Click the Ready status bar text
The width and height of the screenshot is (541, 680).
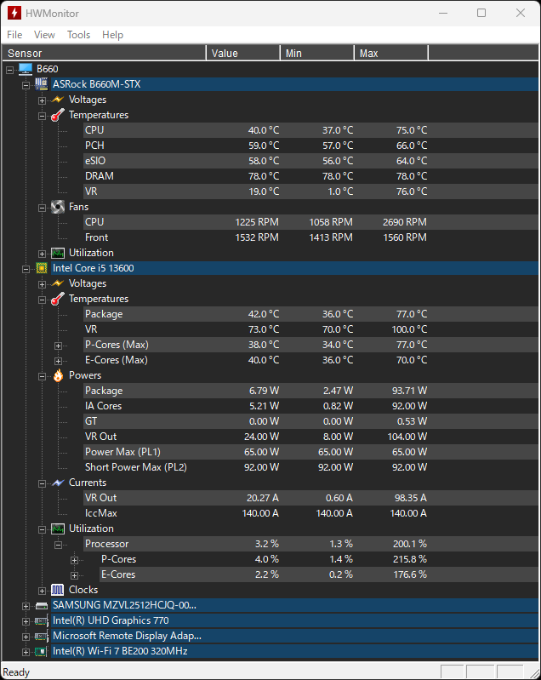[16, 672]
